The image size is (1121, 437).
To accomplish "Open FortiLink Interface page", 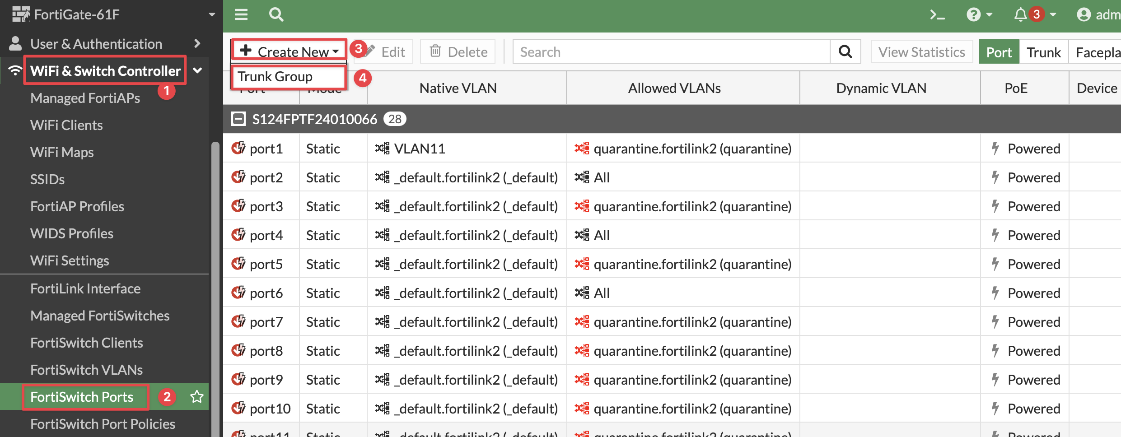I will [x=85, y=288].
